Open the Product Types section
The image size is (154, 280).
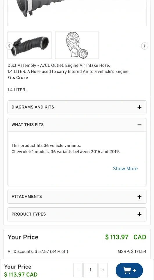(77, 214)
